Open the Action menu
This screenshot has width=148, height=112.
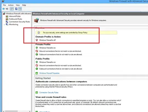pyautogui.click(x=11, y=5)
